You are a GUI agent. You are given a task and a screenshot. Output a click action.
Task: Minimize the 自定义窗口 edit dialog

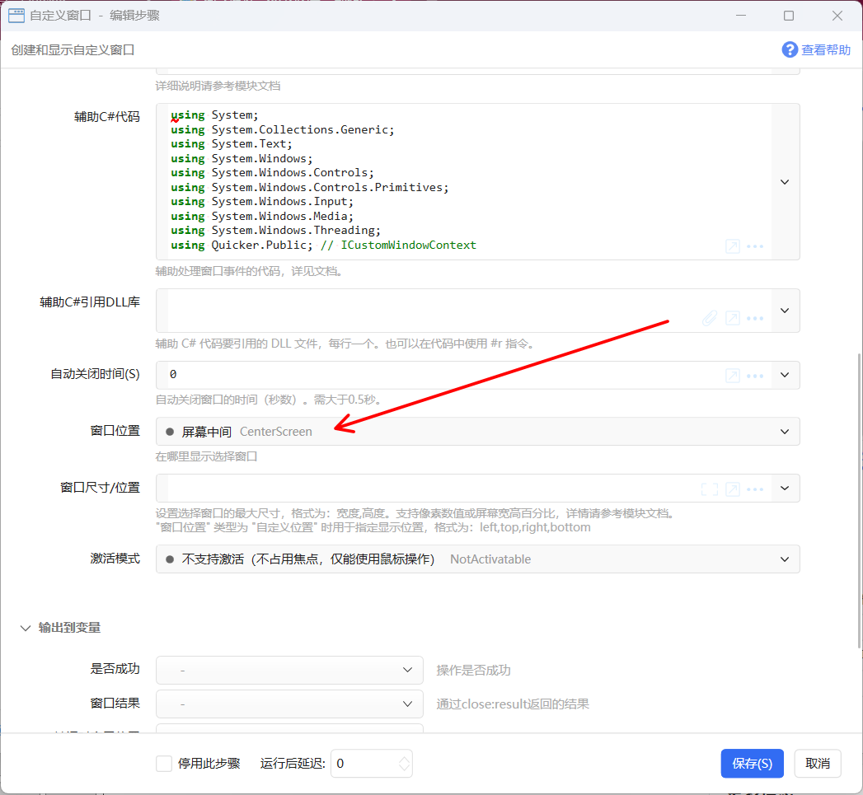pos(741,16)
